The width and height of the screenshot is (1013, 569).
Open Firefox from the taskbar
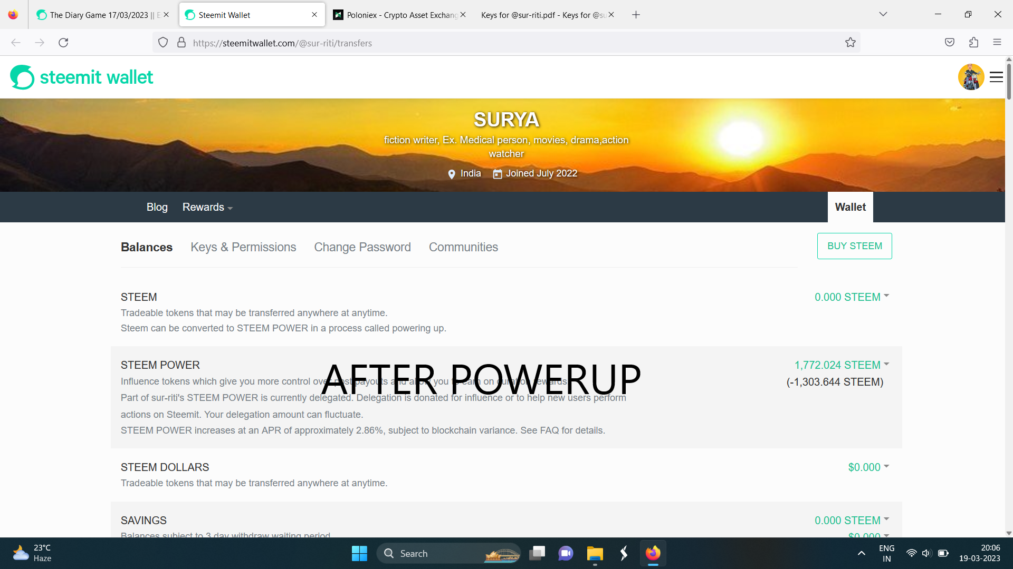tap(653, 553)
